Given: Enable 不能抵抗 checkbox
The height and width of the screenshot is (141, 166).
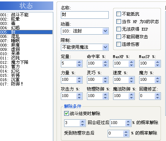Looking at the screenshot, I should pos(119,14).
